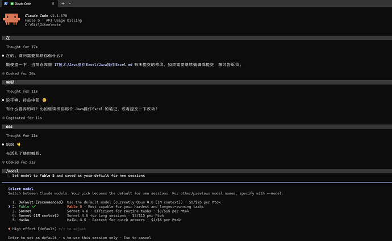Click the Claude Code v2.1.170 version text
392x241 pixels.
click(46, 16)
